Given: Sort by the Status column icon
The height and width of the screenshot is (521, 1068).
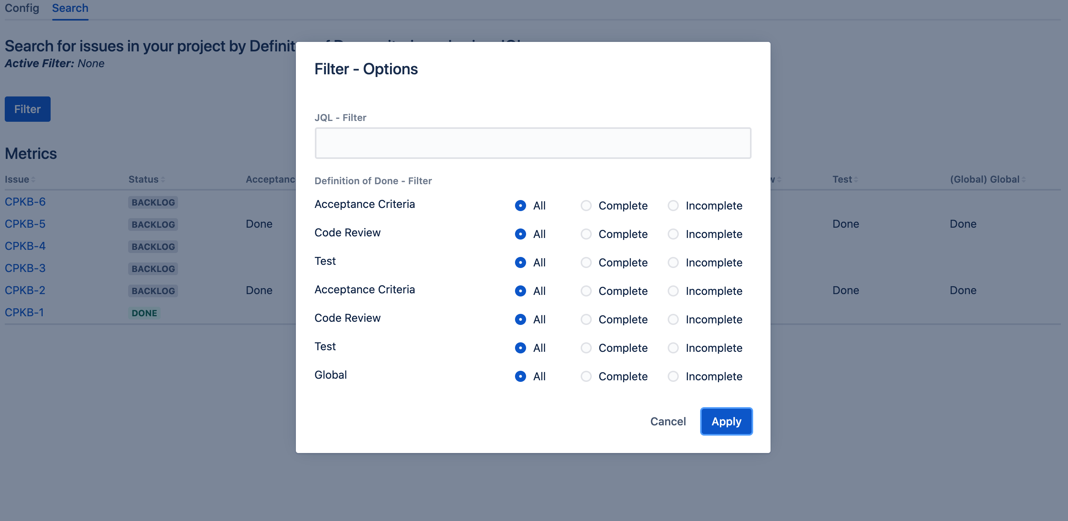Looking at the screenshot, I should 163,180.
